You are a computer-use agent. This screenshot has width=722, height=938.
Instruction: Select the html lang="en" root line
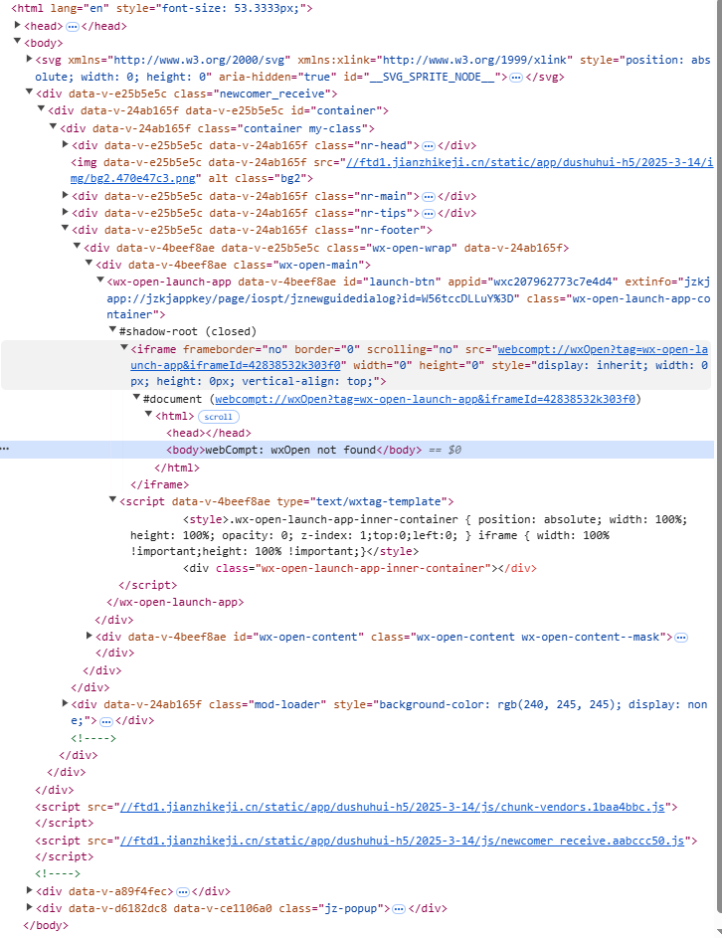coord(161,8)
